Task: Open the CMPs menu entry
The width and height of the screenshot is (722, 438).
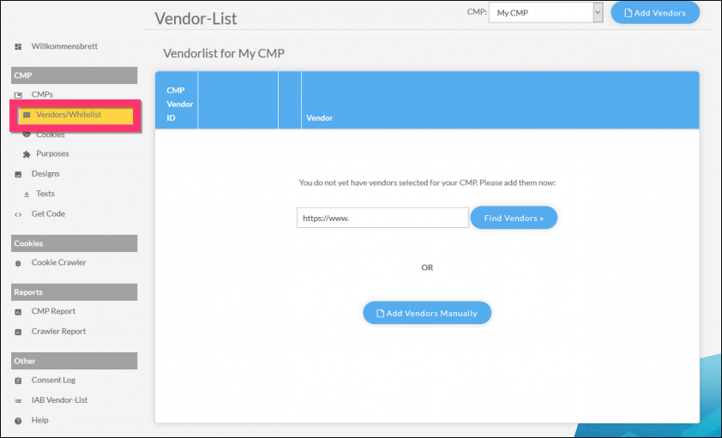Action: pos(42,94)
